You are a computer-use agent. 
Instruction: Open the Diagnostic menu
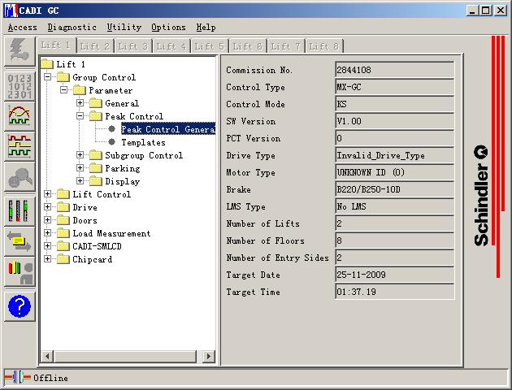point(72,28)
